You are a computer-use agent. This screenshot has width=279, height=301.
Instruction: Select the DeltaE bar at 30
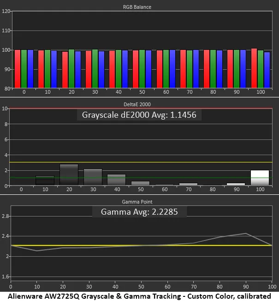[x=93, y=177]
